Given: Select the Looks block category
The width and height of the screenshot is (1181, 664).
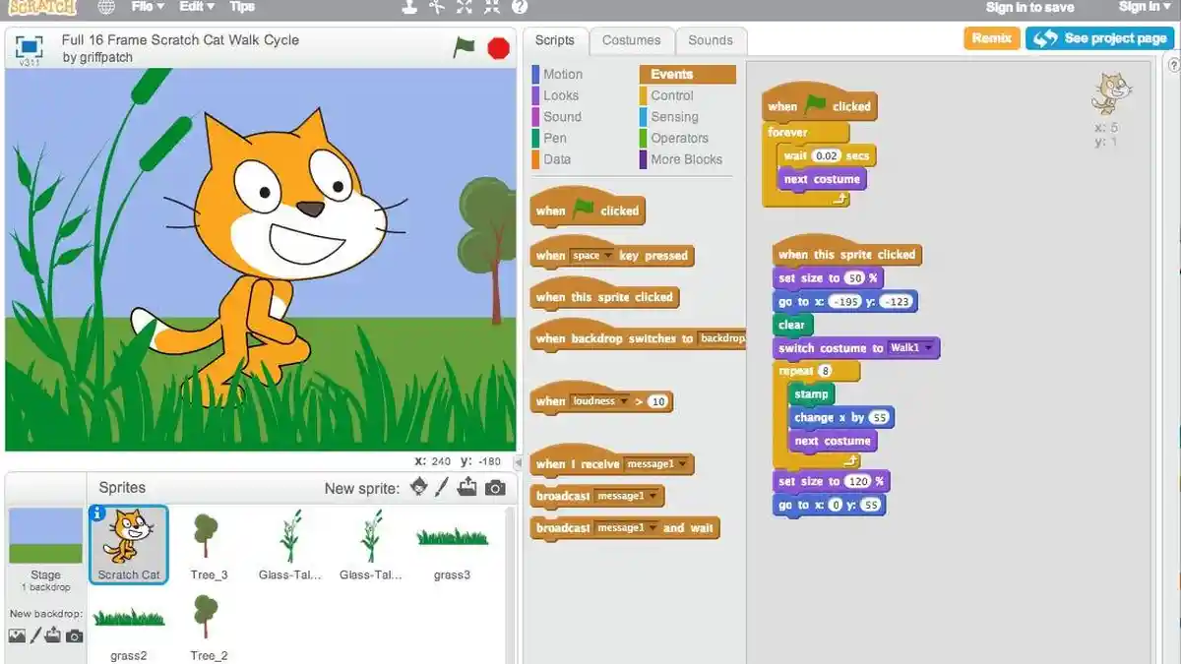Looking at the screenshot, I should click(559, 95).
